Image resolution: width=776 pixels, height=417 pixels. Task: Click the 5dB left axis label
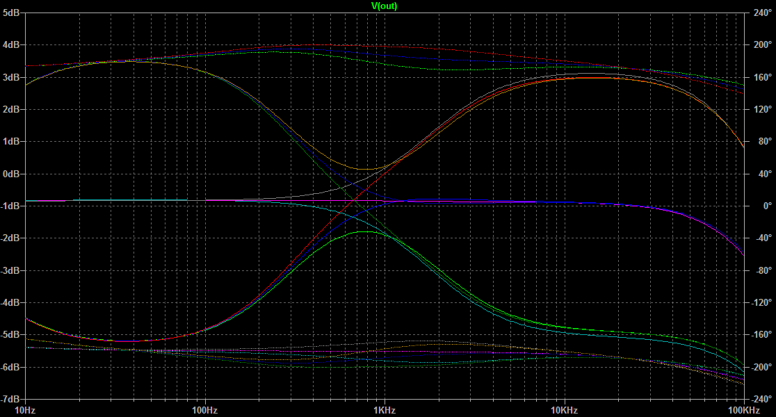tap(11, 13)
